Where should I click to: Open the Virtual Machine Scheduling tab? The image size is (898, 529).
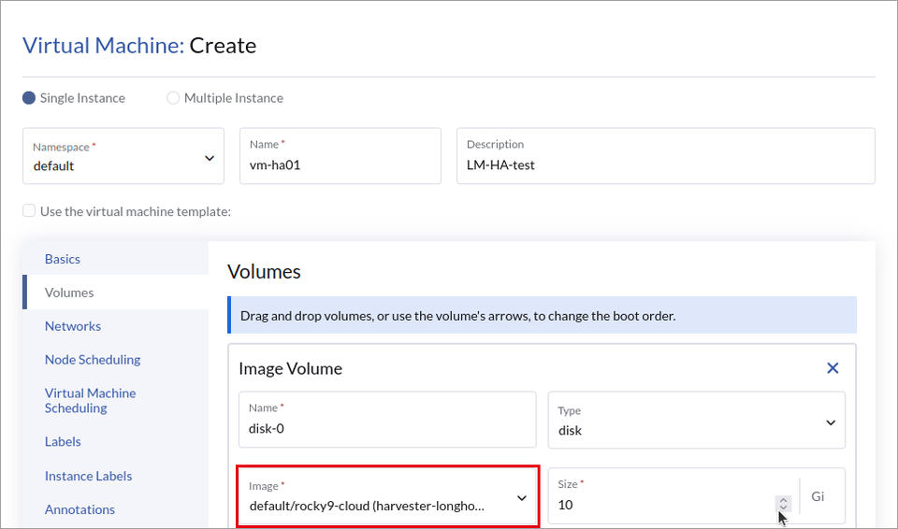point(91,400)
